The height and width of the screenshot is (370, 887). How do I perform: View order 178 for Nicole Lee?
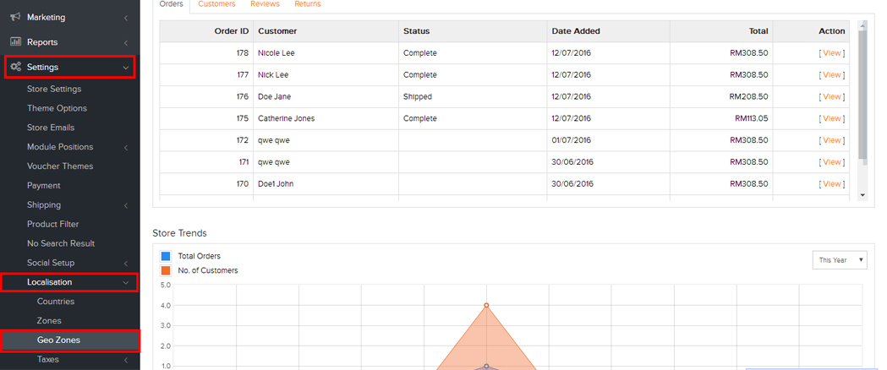(x=832, y=53)
